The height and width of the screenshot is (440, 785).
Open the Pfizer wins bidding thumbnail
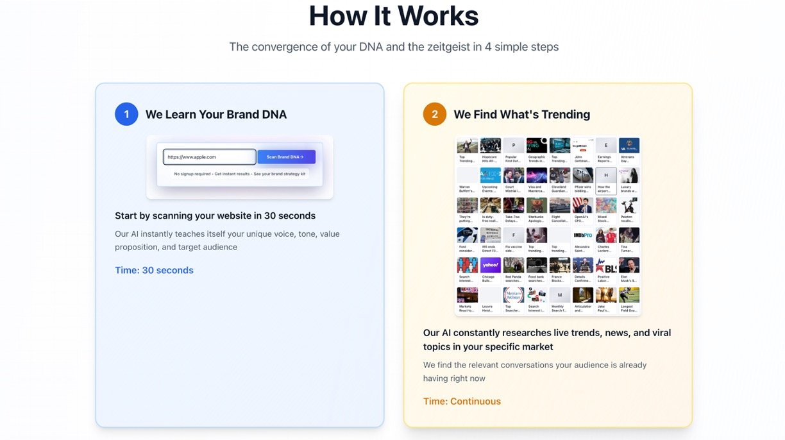(583, 176)
